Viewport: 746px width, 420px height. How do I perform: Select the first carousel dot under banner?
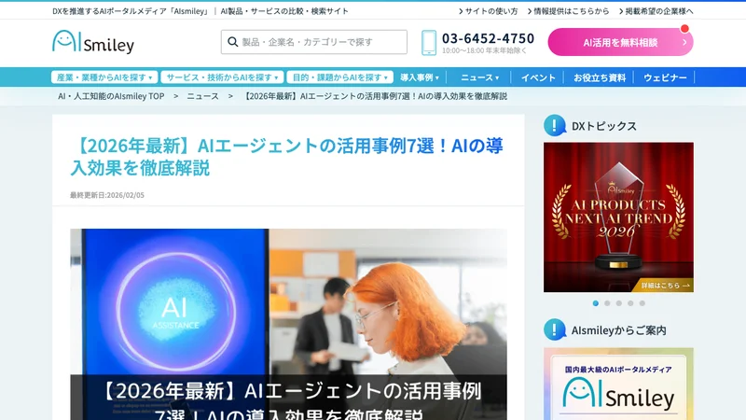596,303
